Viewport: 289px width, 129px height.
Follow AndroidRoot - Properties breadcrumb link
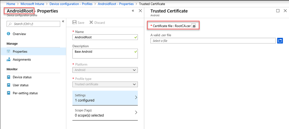tap(115, 4)
